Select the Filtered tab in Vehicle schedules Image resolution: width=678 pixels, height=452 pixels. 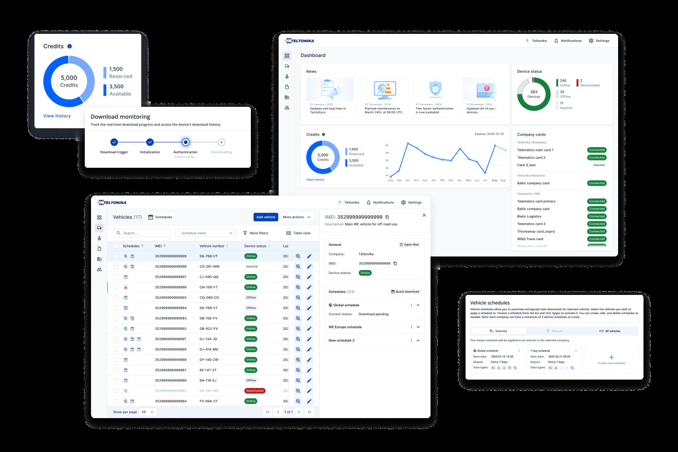point(554,331)
